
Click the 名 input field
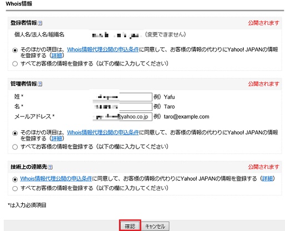(x=123, y=107)
